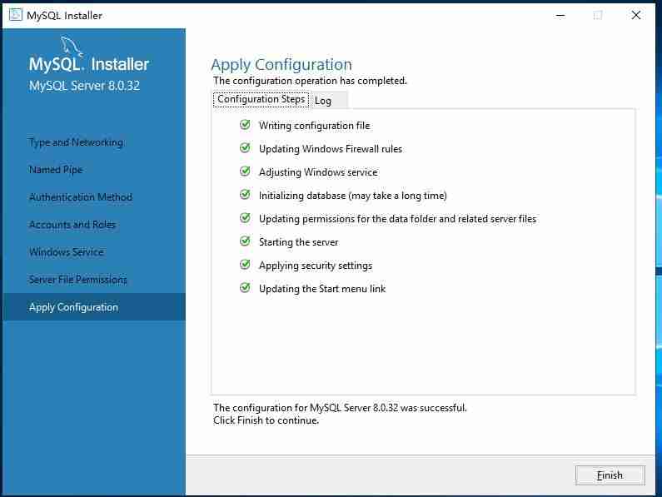The width and height of the screenshot is (662, 497).
Task: Click check icon next to Adjusting Windows service
Action: [245, 171]
